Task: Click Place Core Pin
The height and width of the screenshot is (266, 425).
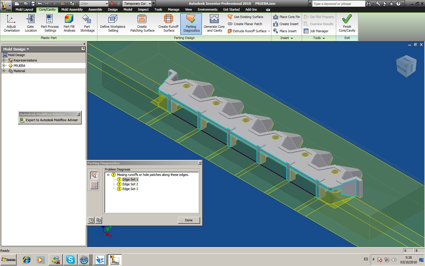Action: [287, 17]
